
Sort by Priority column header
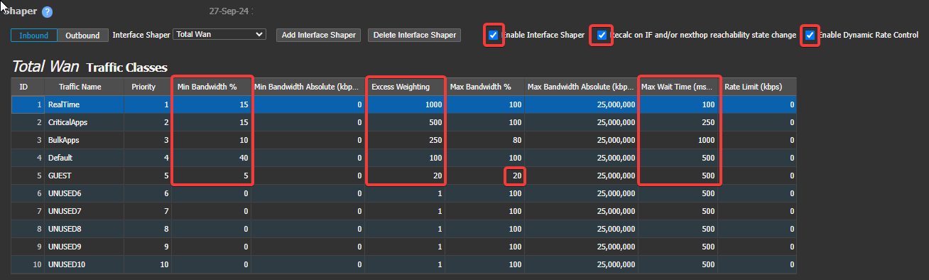click(148, 87)
